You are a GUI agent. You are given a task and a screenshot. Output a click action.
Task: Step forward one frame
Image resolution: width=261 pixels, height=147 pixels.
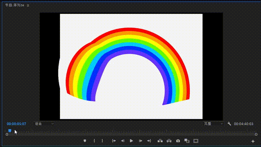[140, 141]
